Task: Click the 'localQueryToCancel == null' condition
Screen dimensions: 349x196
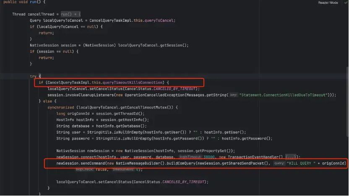Action: pos(68,27)
